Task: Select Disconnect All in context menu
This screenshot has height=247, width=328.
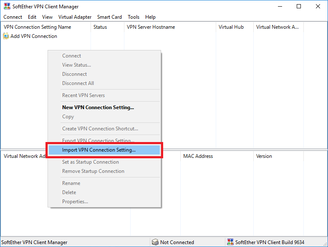Action: [x=104, y=83]
